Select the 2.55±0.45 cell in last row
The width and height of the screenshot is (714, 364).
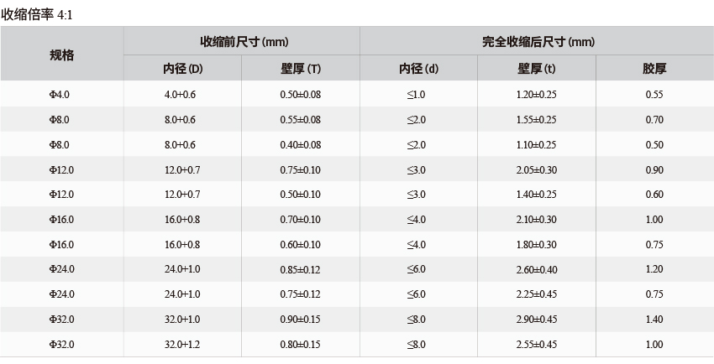pos(536,345)
